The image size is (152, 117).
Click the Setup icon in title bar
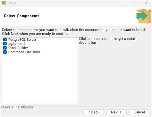[4, 3]
